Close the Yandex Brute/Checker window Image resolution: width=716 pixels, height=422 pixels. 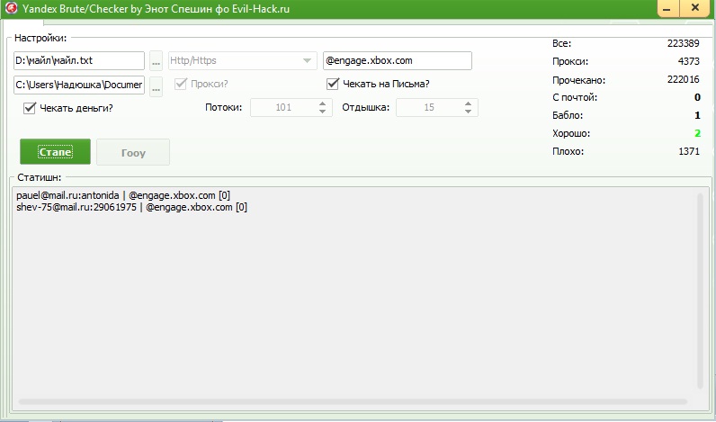695,8
